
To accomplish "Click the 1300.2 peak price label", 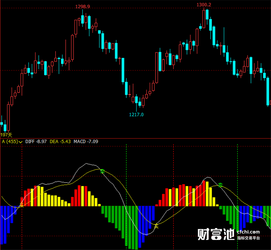I will click(x=204, y=5).
